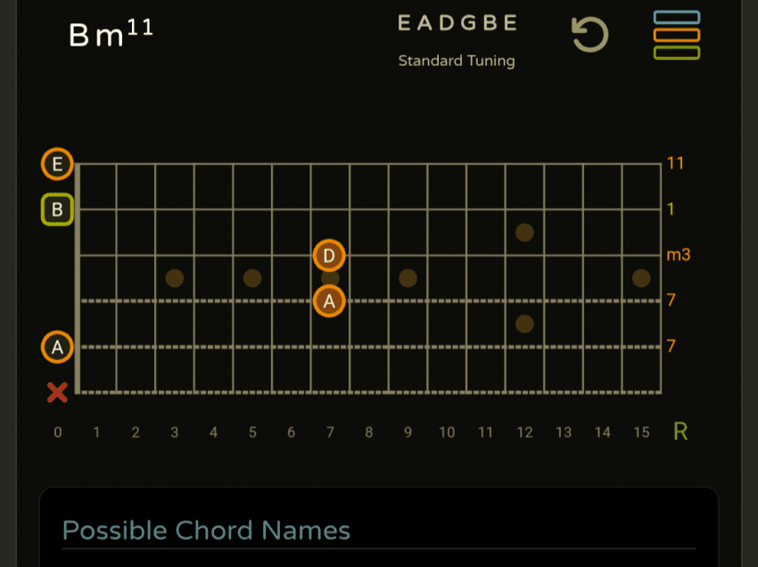
Task: Toggle the open B root note marker
Action: click(x=58, y=210)
